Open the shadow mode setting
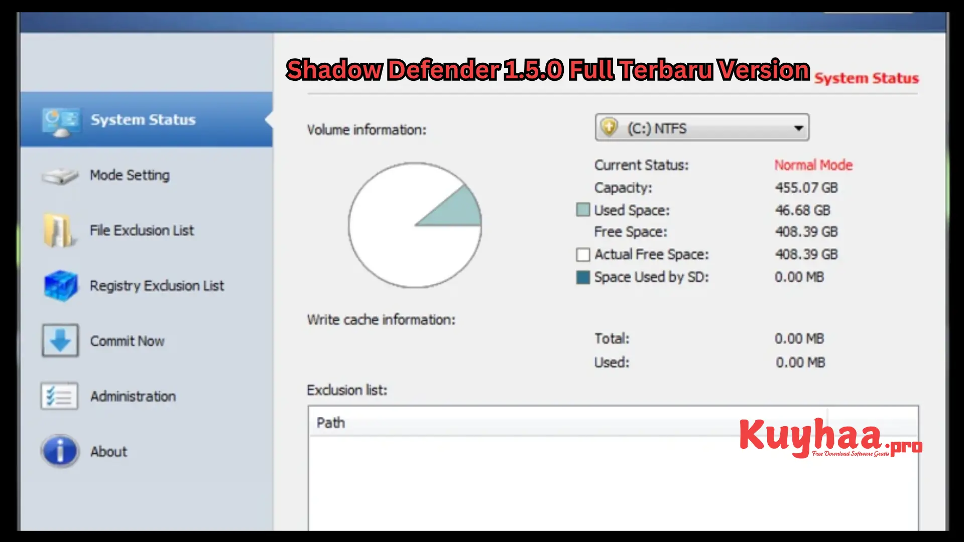The height and width of the screenshot is (542, 964). [130, 174]
